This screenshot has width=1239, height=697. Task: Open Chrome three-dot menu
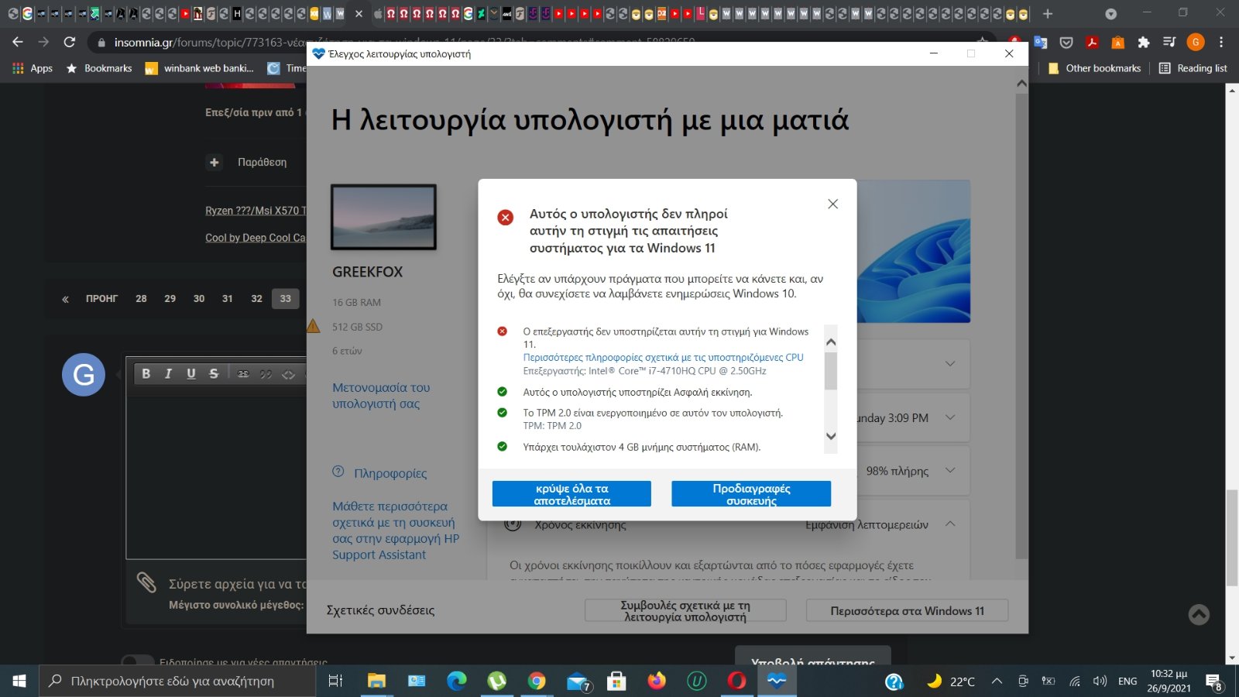tap(1221, 42)
